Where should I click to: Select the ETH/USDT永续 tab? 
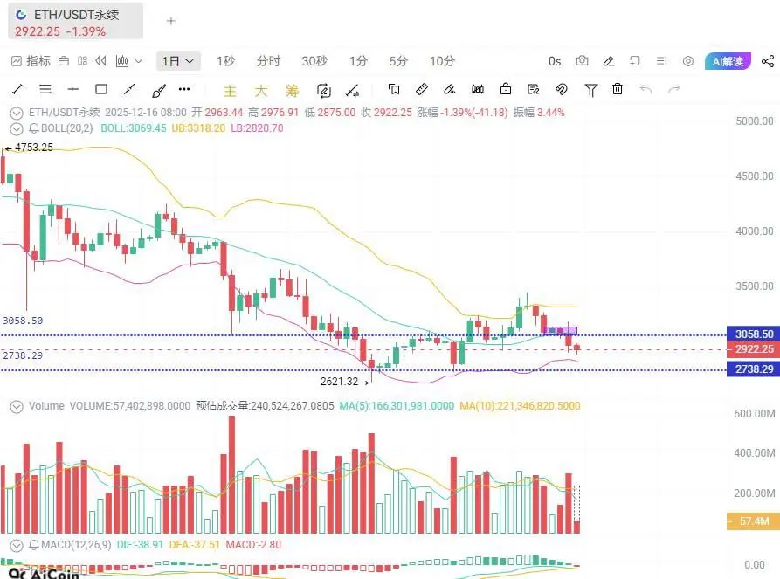click(76, 22)
